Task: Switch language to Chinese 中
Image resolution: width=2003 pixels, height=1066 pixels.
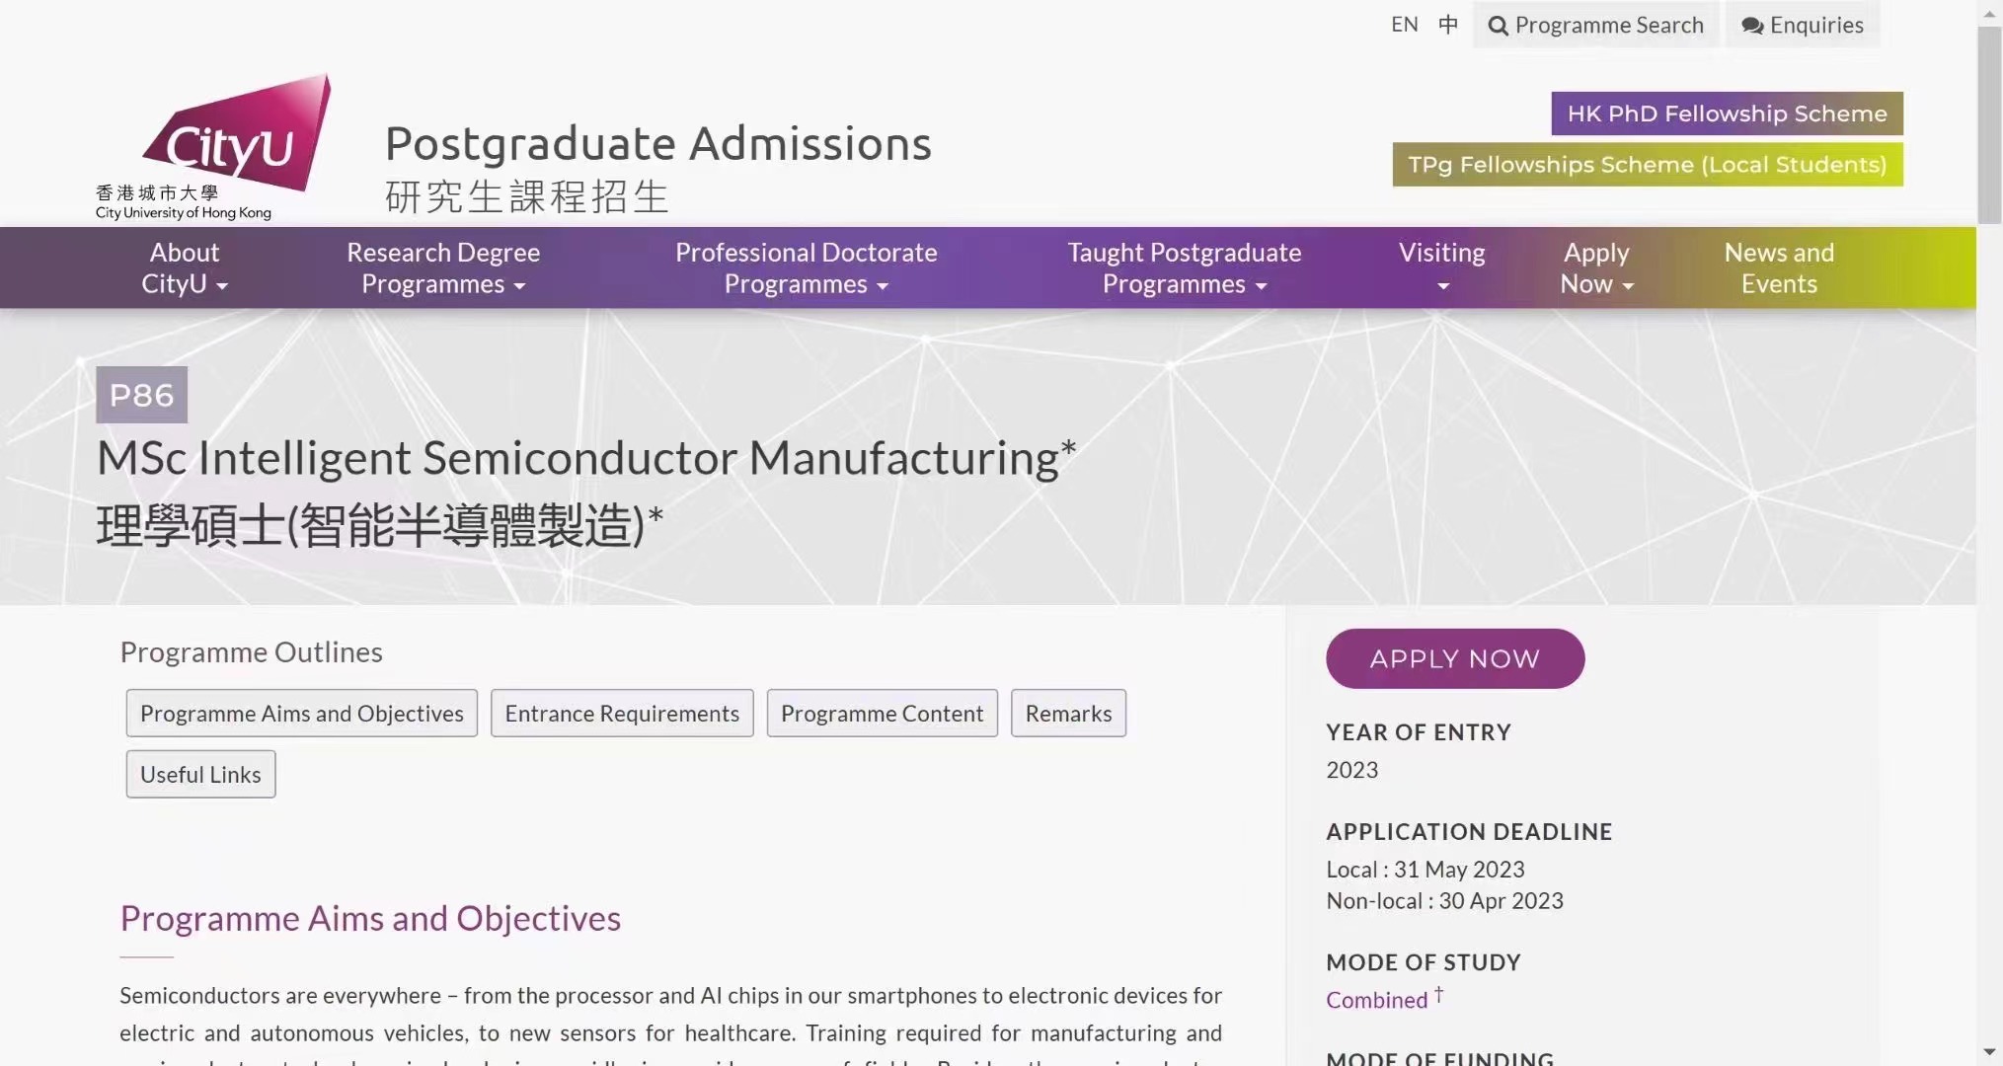Action: point(1447,25)
